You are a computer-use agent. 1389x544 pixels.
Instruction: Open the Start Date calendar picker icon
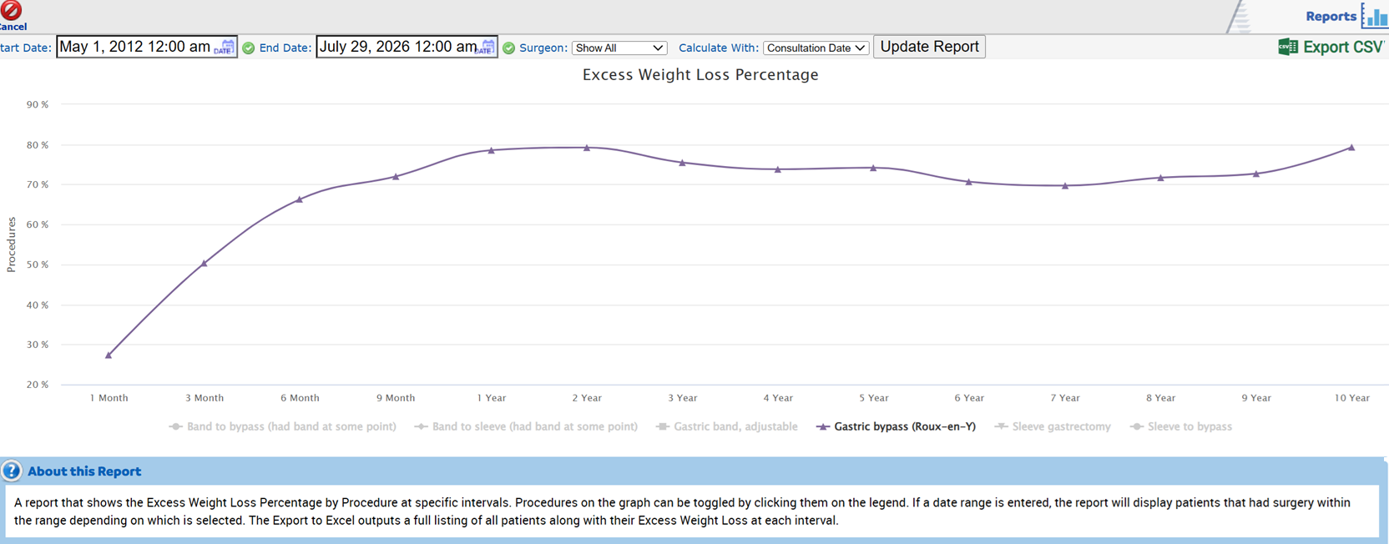tap(224, 48)
